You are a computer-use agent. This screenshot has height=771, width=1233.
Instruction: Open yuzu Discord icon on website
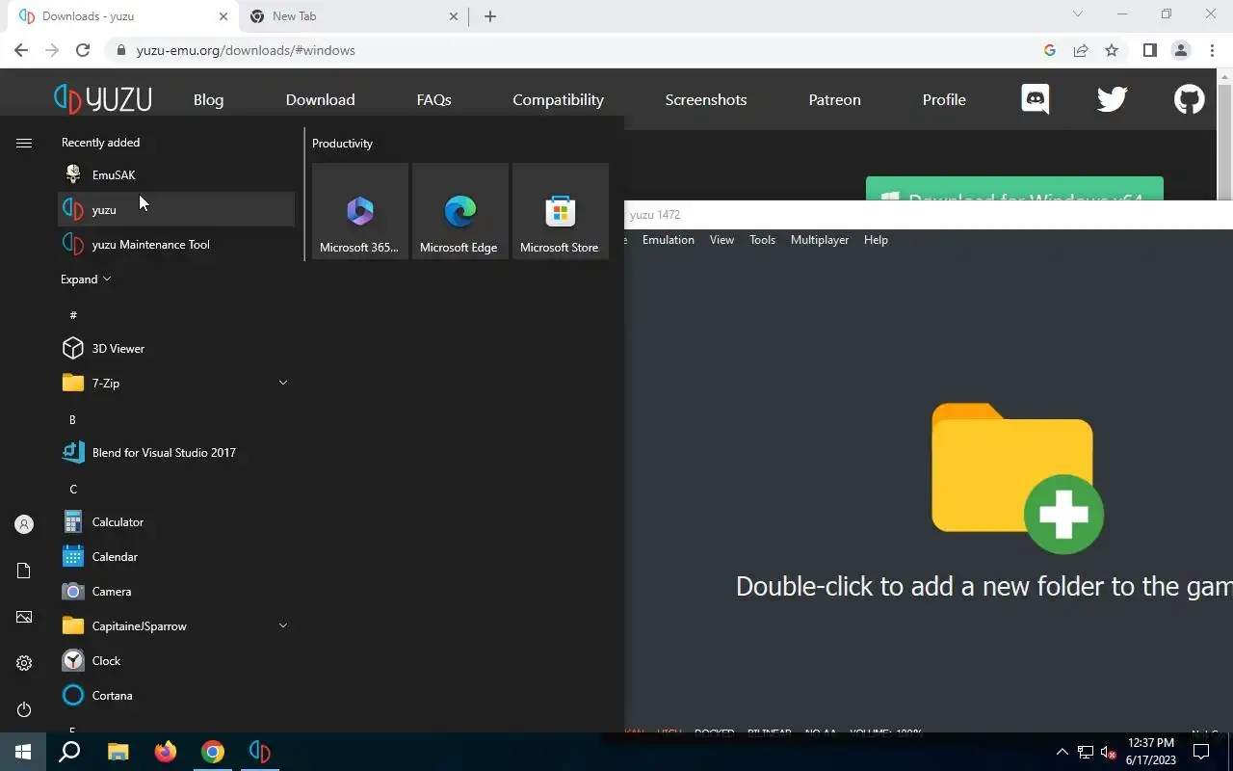1036,99
